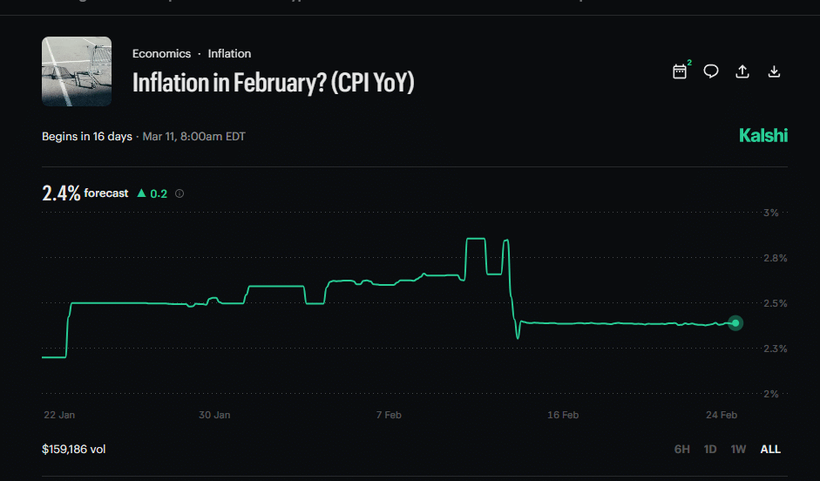Go to the Inflation subcategory link
The width and height of the screenshot is (820, 481).
click(x=229, y=54)
